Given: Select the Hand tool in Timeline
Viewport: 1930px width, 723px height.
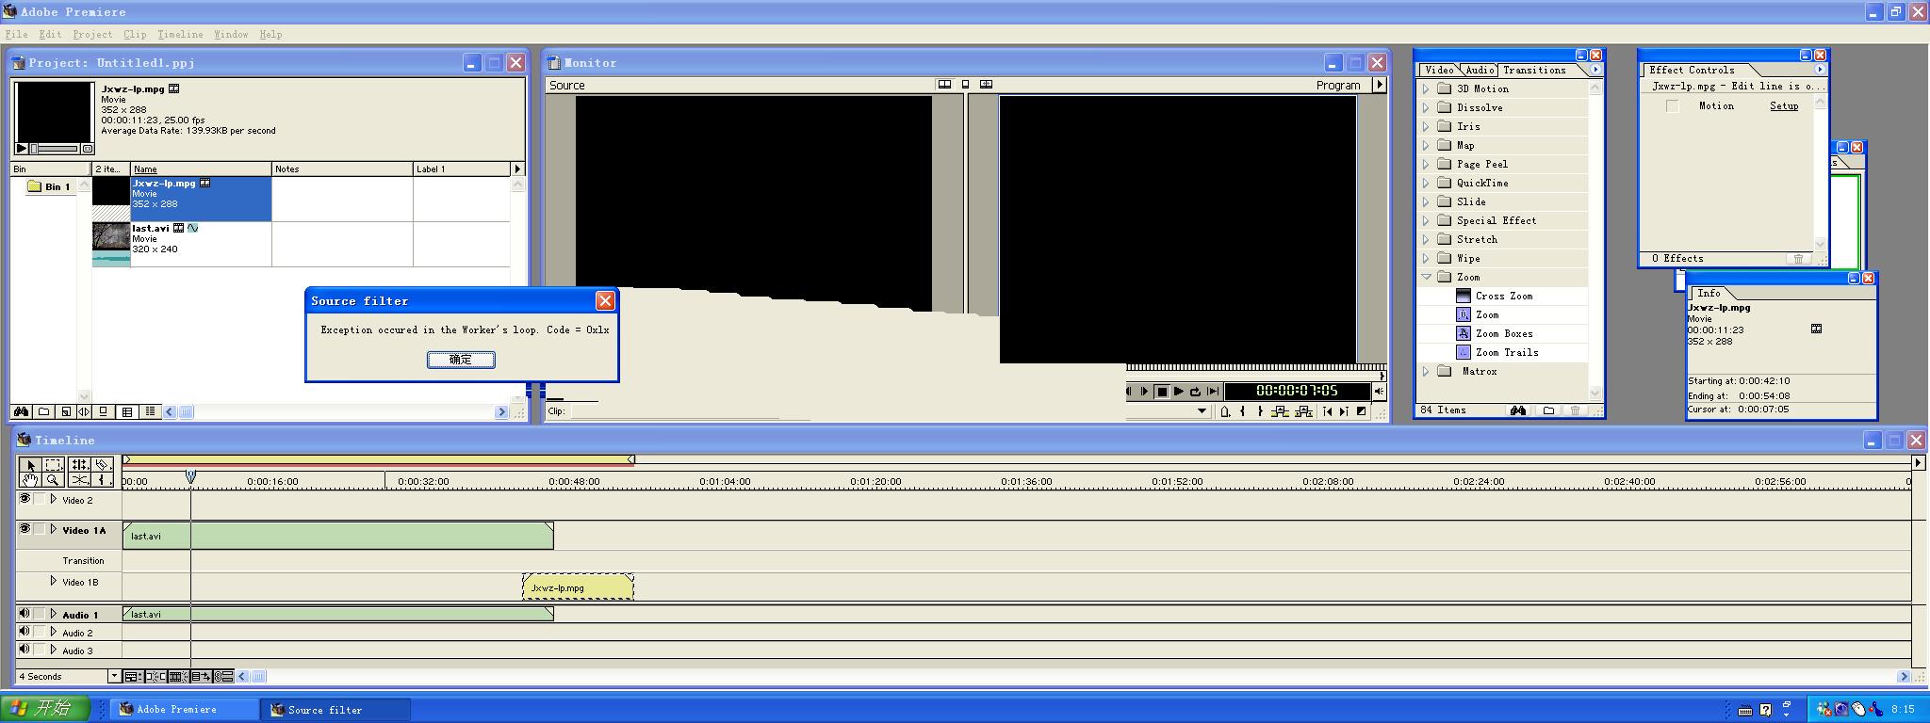Looking at the screenshot, I should click(30, 480).
